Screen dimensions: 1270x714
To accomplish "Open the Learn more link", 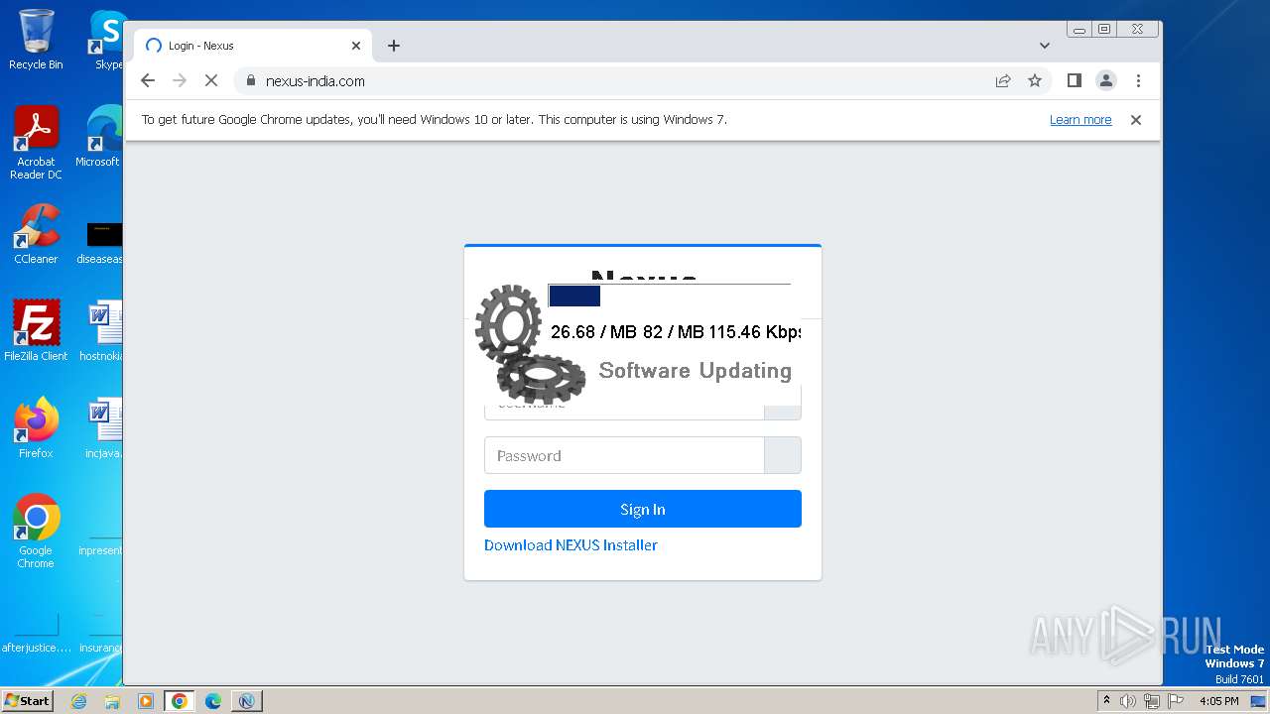I will pos(1080,120).
